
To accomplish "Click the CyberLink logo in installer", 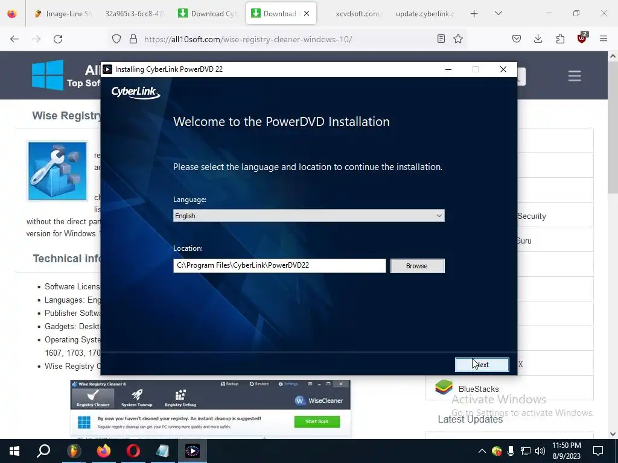I will 136,92.
